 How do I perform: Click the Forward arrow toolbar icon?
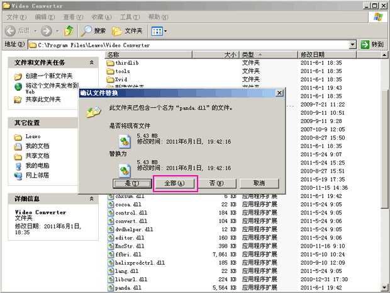point(47,31)
